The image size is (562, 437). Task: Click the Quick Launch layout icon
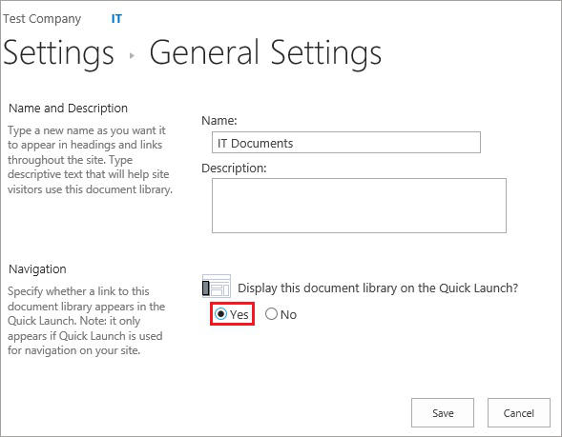pos(217,286)
